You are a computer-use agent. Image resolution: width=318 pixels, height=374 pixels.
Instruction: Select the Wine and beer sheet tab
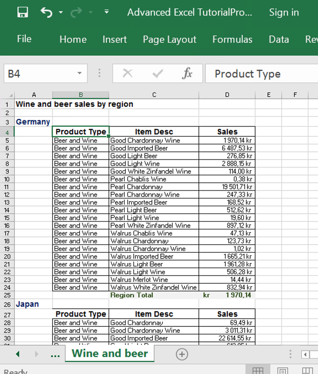point(109,353)
